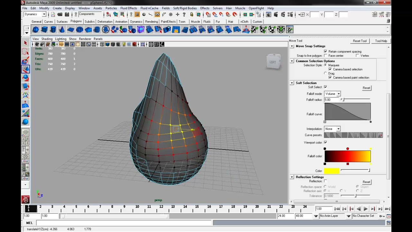This screenshot has height=232, width=412.
Task: Toggle Retain component spacing checkbox
Action: coord(325,52)
